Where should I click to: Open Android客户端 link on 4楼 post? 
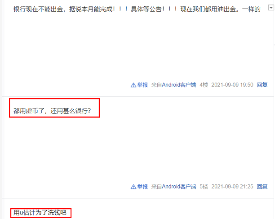[179, 85]
